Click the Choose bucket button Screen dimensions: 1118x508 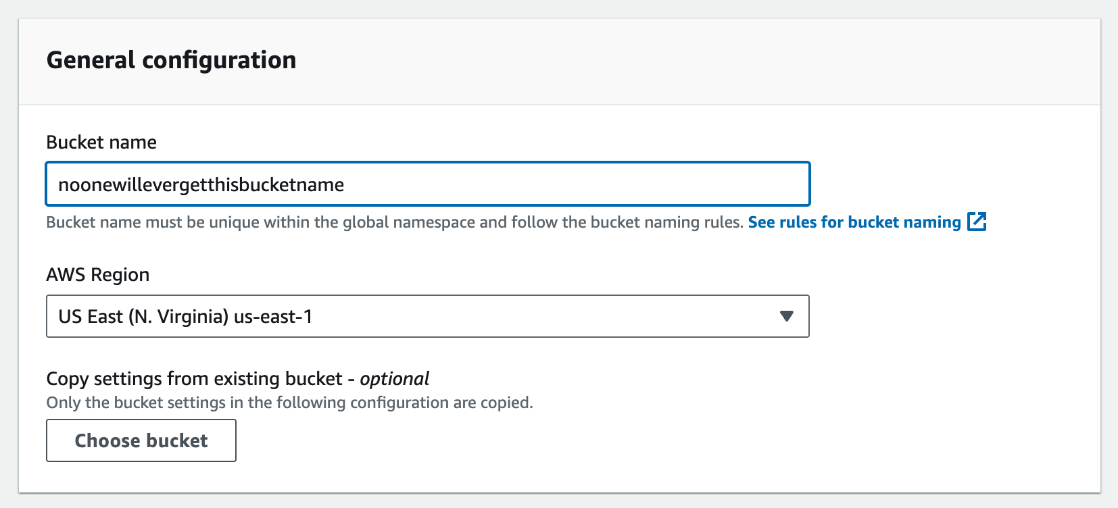pos(141,440)
